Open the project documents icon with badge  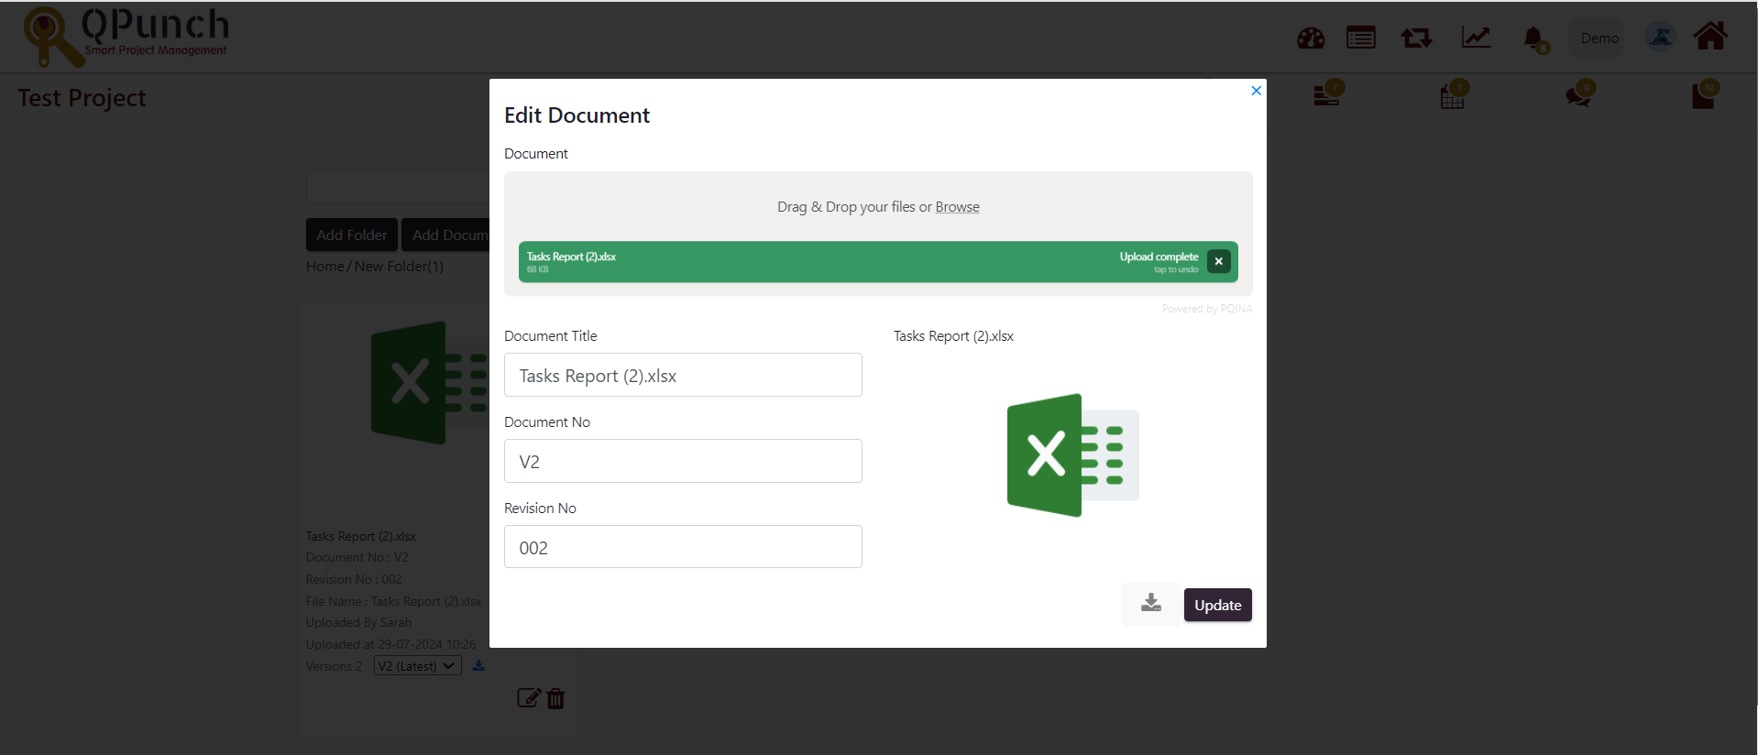pyautogui.click(x=1705, y=94)
